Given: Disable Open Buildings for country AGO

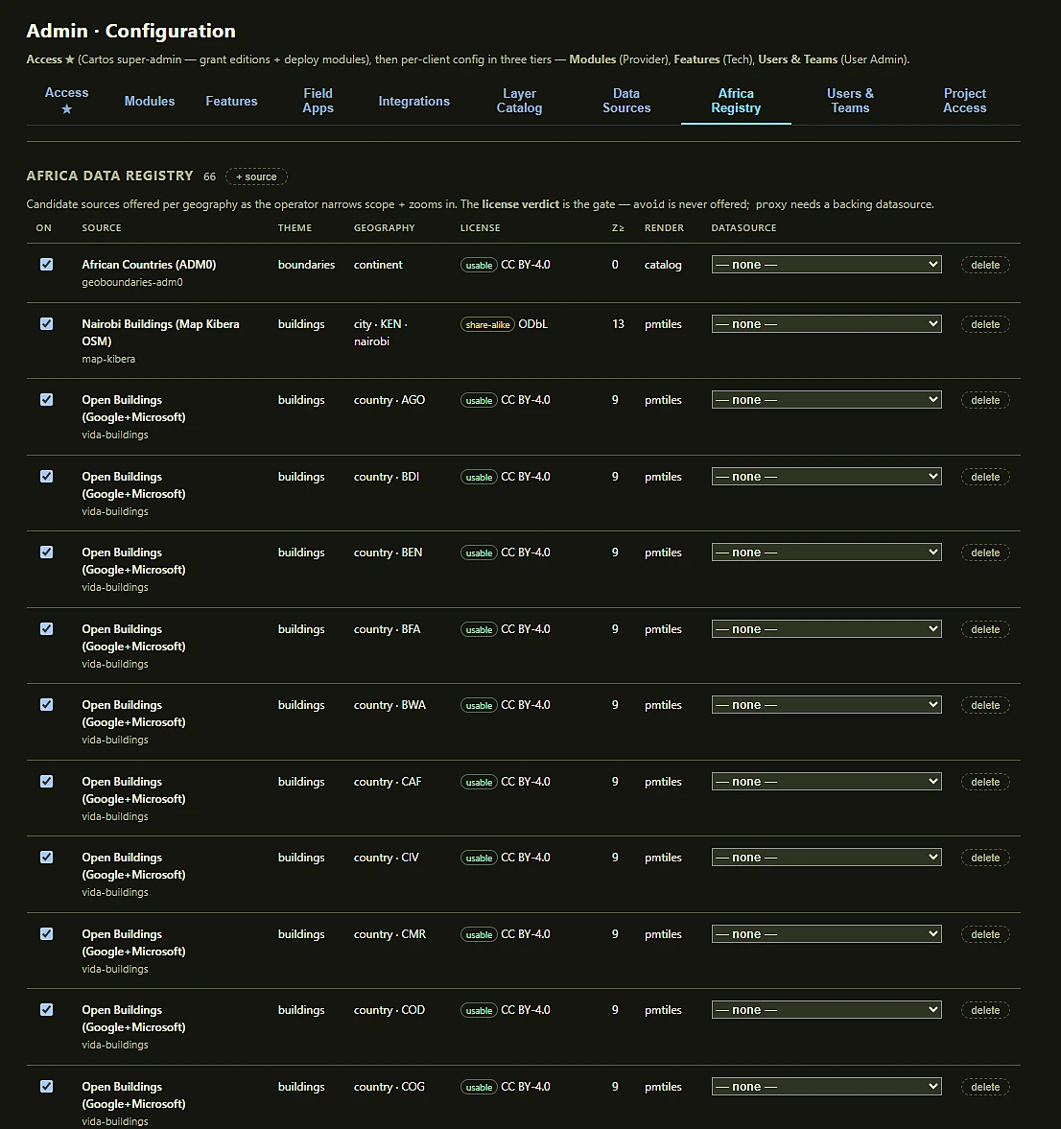Looking at the screenshot, I should pyautogui.click(x=47, y=400).
